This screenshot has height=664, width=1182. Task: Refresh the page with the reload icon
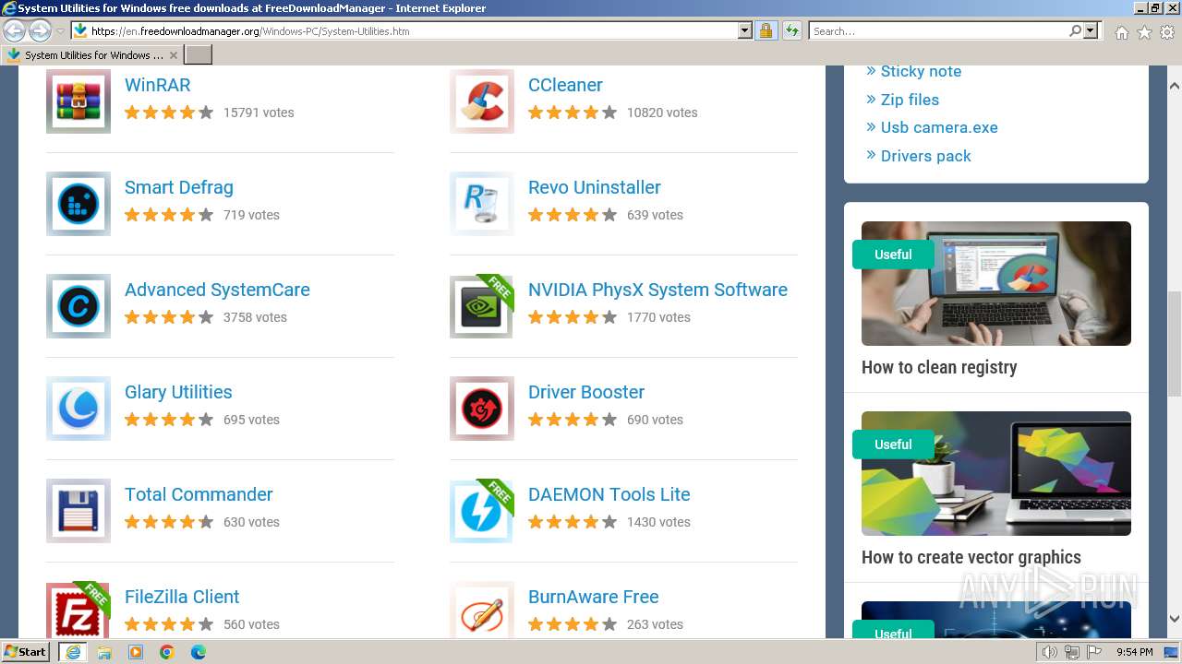click(791, 30)
